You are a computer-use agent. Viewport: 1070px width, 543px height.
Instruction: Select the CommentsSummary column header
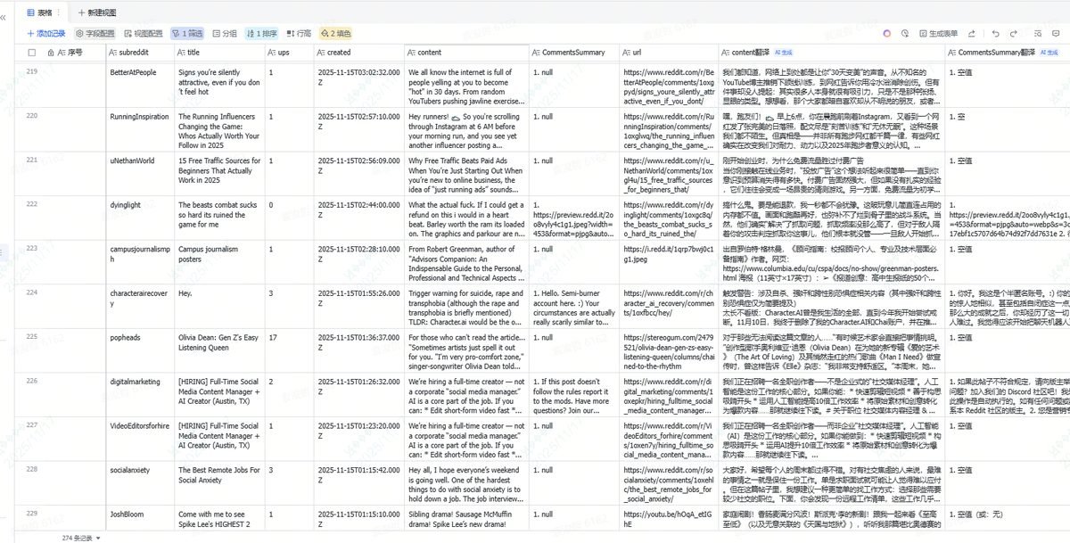pos(574,53)
